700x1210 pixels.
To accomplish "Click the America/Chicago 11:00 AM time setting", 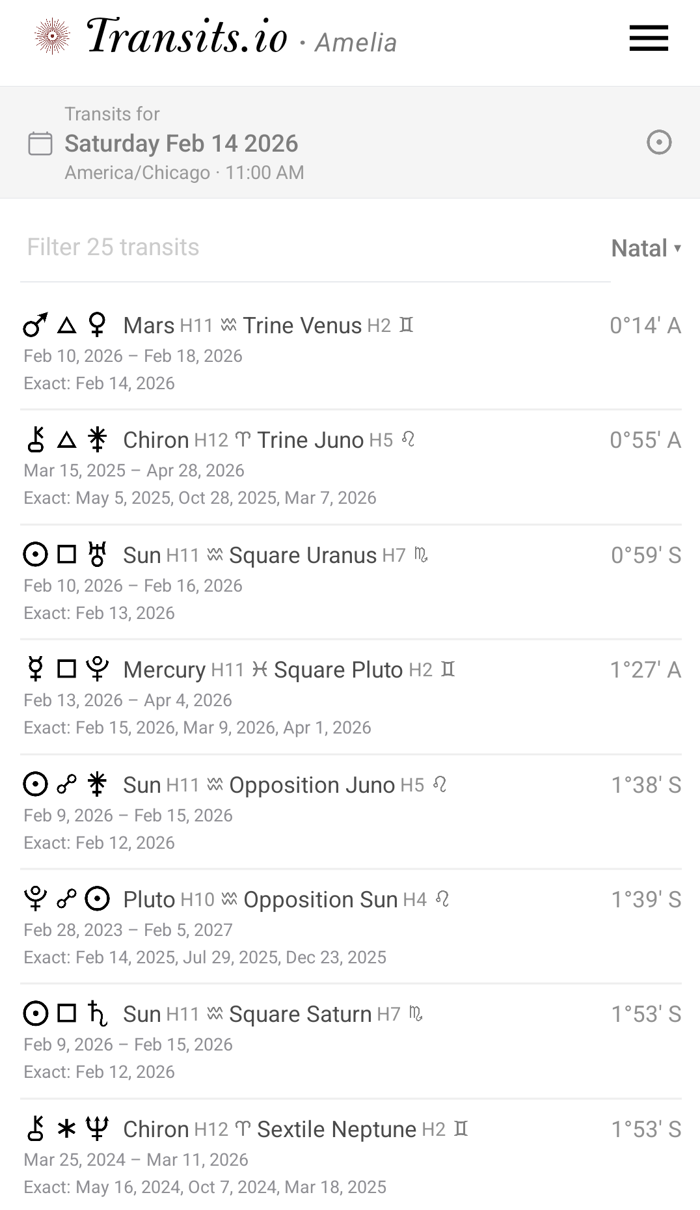I will coord(184,172).
